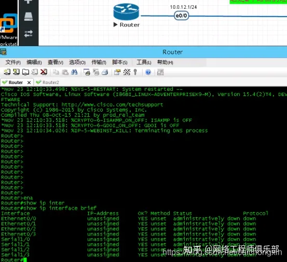The width and height of the screenshot is (287, 262).
Task: Click the Ethernet0/2 interface row
Action: (129, 229)
